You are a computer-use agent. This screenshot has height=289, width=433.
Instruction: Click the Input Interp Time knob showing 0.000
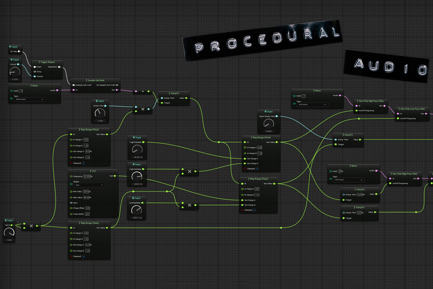[269, 124]
